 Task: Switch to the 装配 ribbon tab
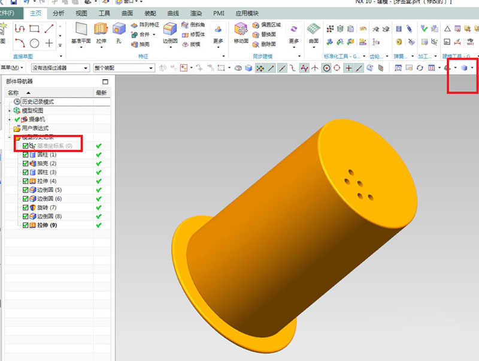click(x=150, y=13)
